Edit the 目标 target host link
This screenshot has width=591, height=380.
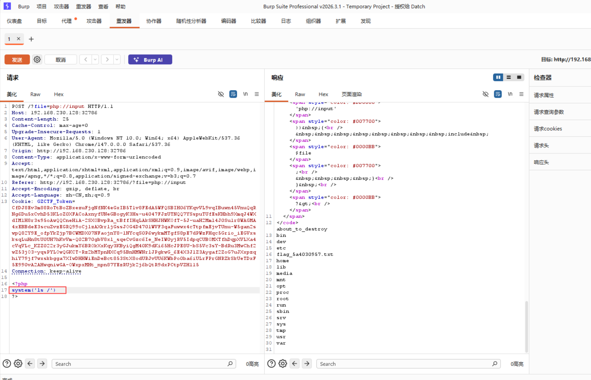[566, 59]
